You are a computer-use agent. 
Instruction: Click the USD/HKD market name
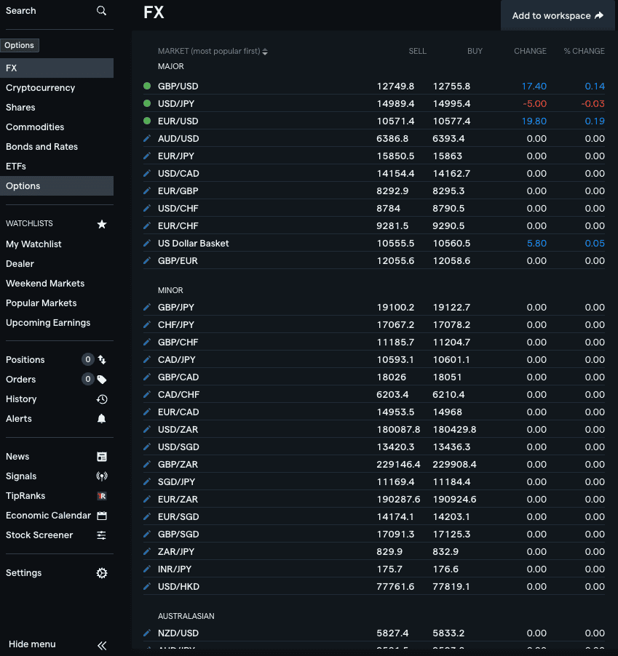click(x=178, y=587)
